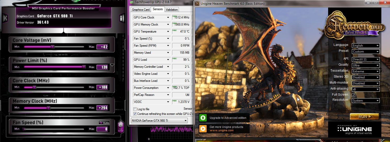The image size is (390, 142).
Task: Open the Resolution dropdown set to System
Action: 366,101
